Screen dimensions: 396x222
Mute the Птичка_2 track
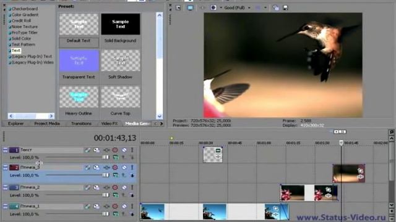coord(124,187)
